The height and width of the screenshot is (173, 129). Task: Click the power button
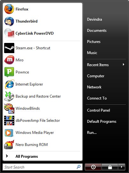pos(93,167)
